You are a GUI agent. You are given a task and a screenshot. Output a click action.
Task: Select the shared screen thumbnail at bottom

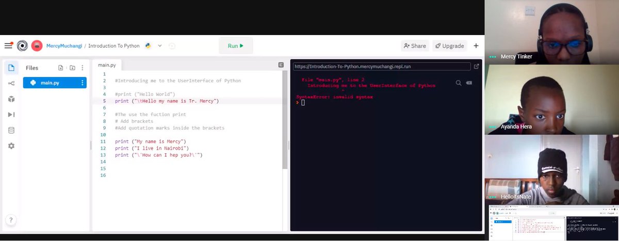coord(553,223)
